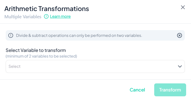Click the minimum of 2 variables hint
This screenshot has width=191, height=99.
coord(41,56)
